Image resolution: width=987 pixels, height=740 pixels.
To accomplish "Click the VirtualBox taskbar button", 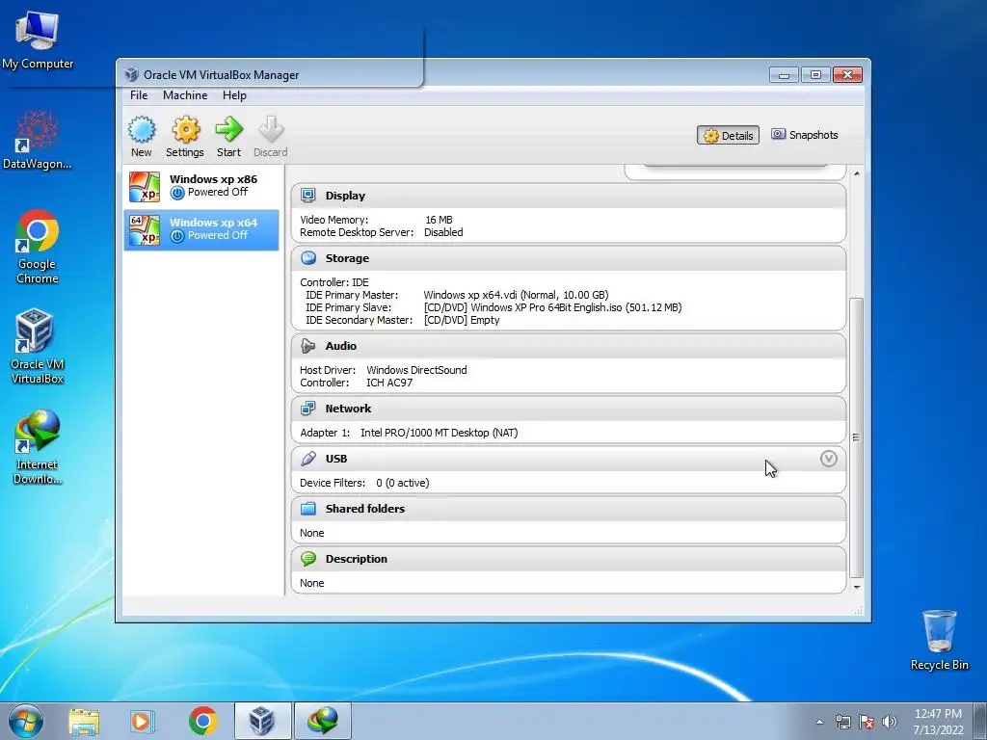I will click(x=262, y=721).
